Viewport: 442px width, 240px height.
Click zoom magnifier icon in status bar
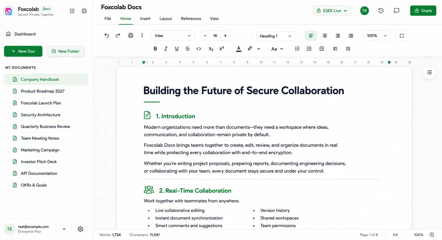(x=432, y=235)
